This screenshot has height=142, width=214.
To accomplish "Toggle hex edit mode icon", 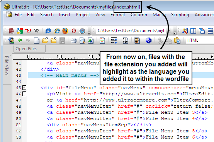I will click(x=125, y=41).
